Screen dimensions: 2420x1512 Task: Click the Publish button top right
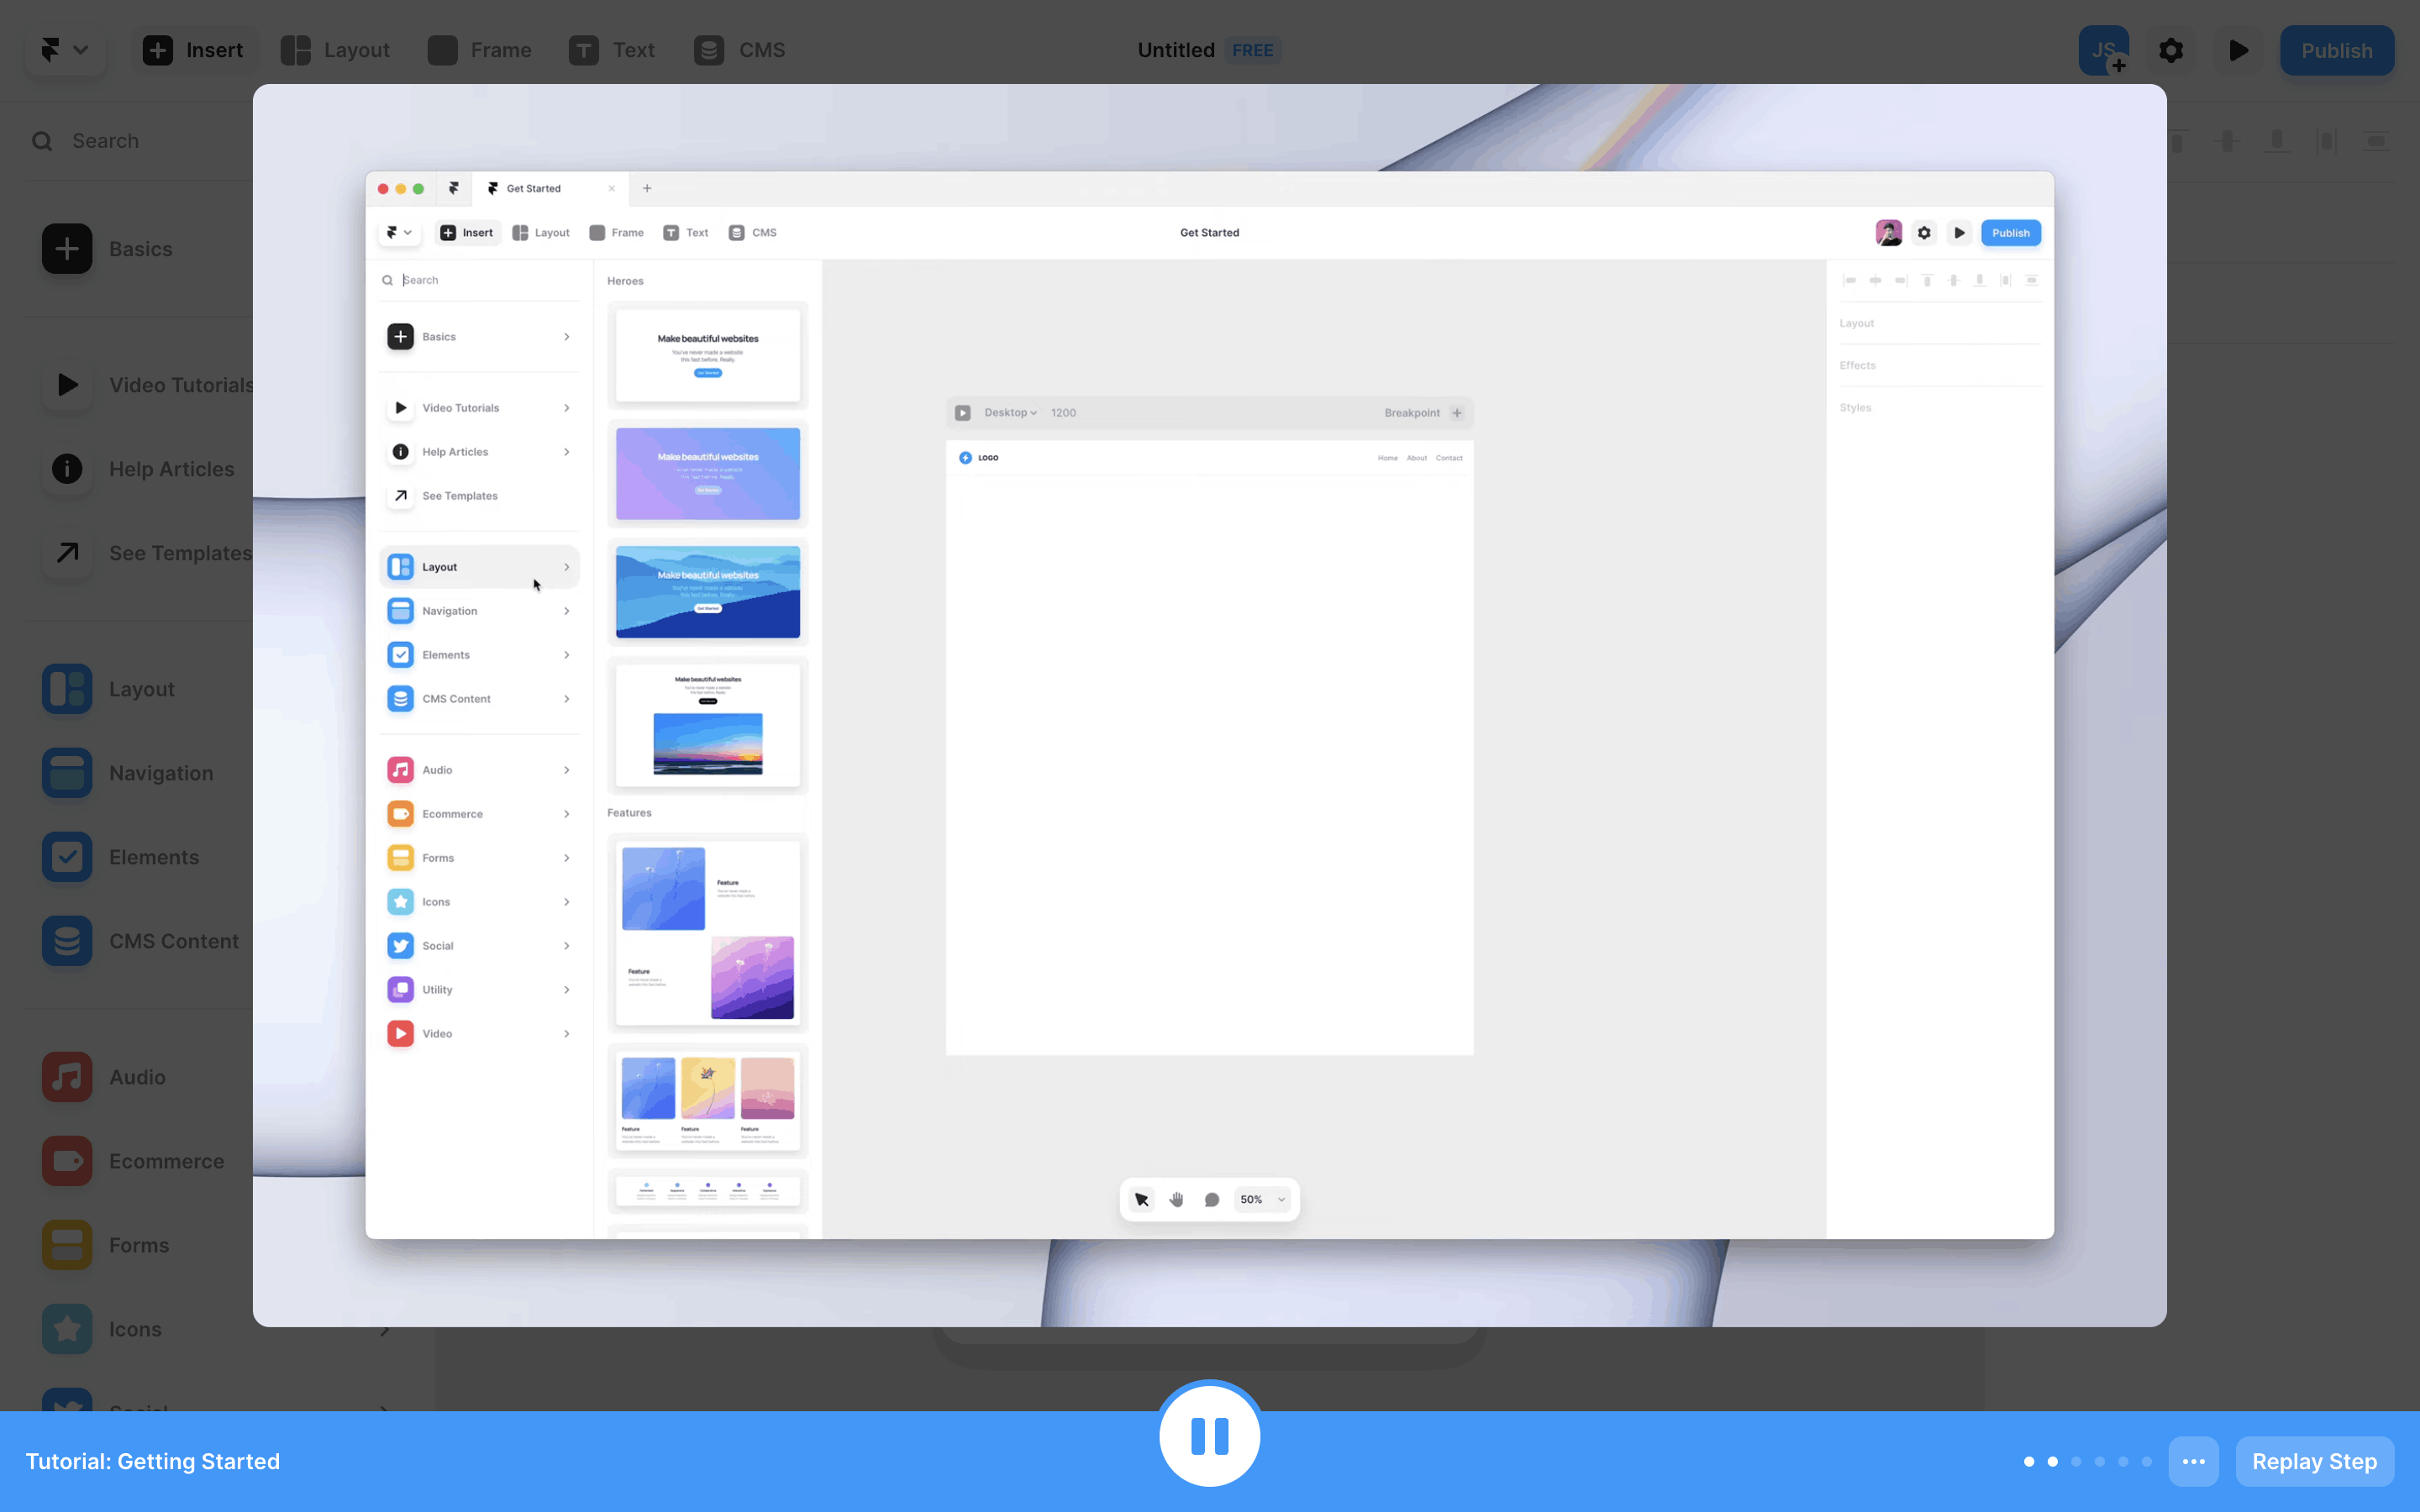(x=2336, y=50)
